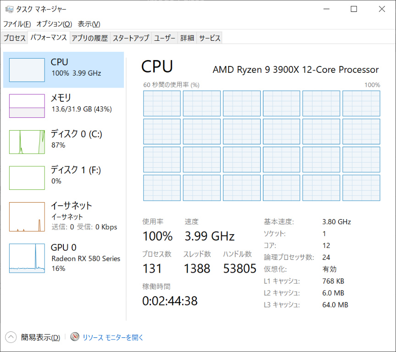Select the CPU usage thumbnail graph
The height and width of the screenshot is (352, 396).
click(x=27, y=70)
